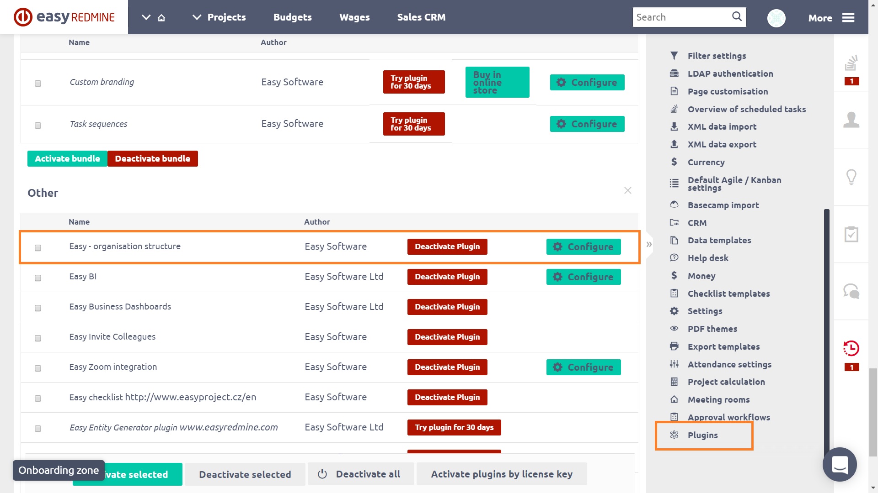
Task: Click the Filter settings funnel icon
Action: (674, 56)
